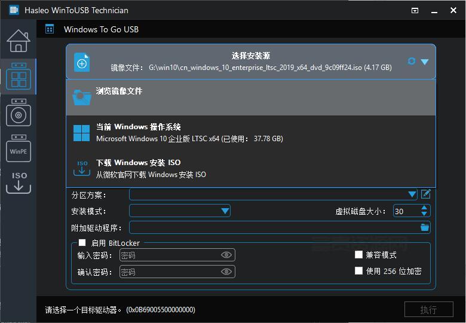Click the 执行 button
This screenshot has width=466, height=323.
tap(428, 310)
